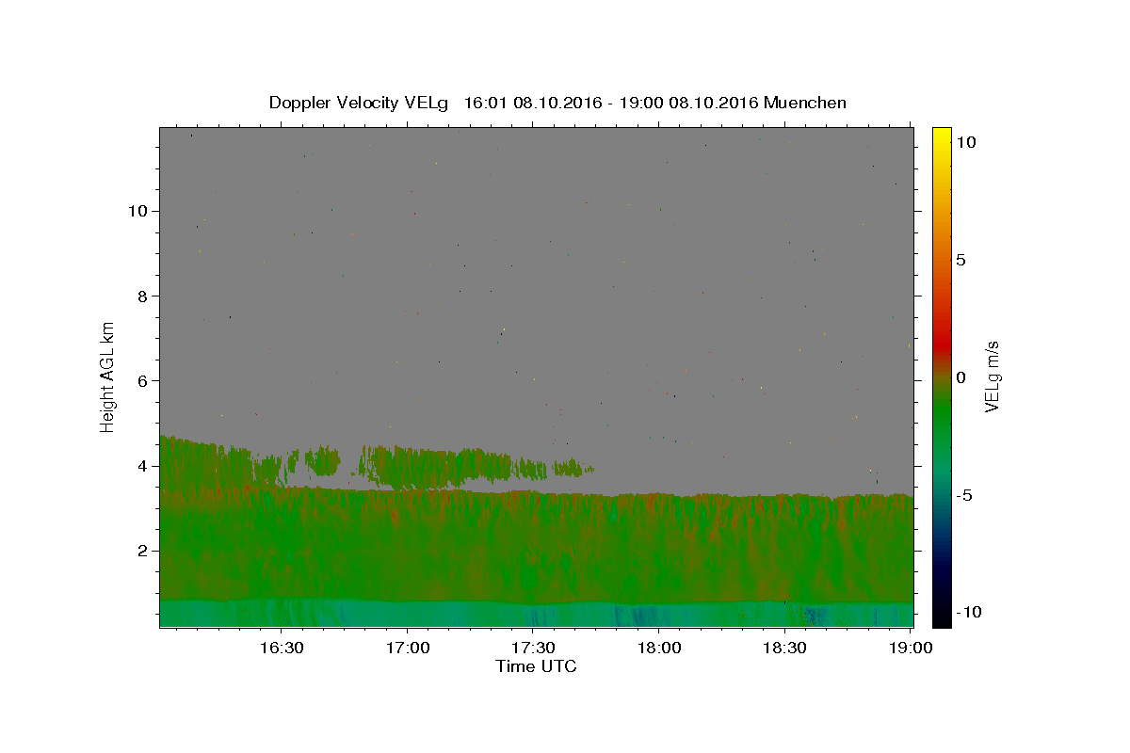Click the 18:00 time axis label
Screen dimensions: 1130x753
[x=659, y=648]
